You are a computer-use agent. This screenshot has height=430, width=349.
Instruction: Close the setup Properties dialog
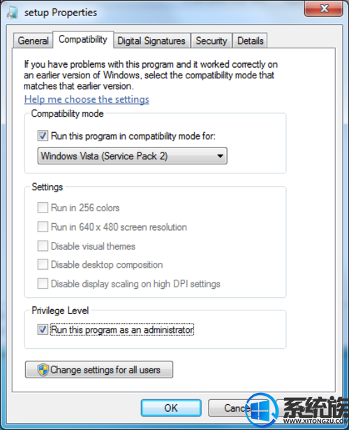click(324, 8)
